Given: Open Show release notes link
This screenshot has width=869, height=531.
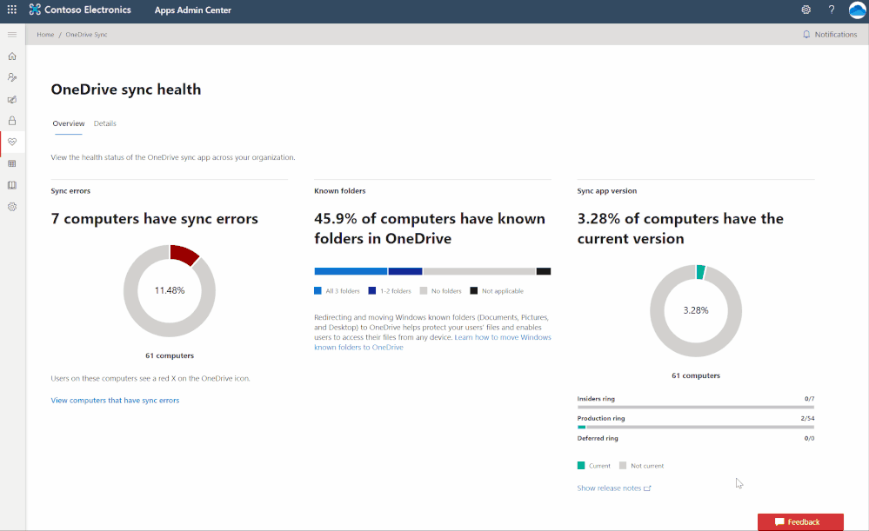Looking at the screenshot, I should click(609, 488).
